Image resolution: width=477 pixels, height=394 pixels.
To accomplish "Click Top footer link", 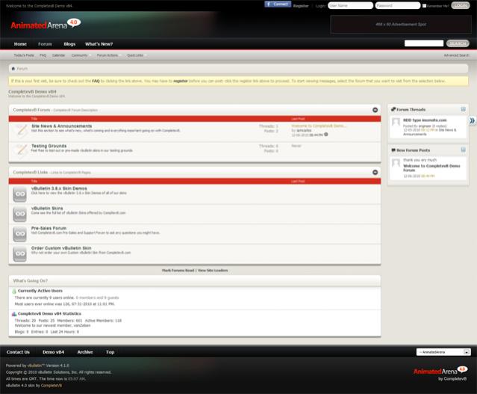I will click(x=110, y=352).
